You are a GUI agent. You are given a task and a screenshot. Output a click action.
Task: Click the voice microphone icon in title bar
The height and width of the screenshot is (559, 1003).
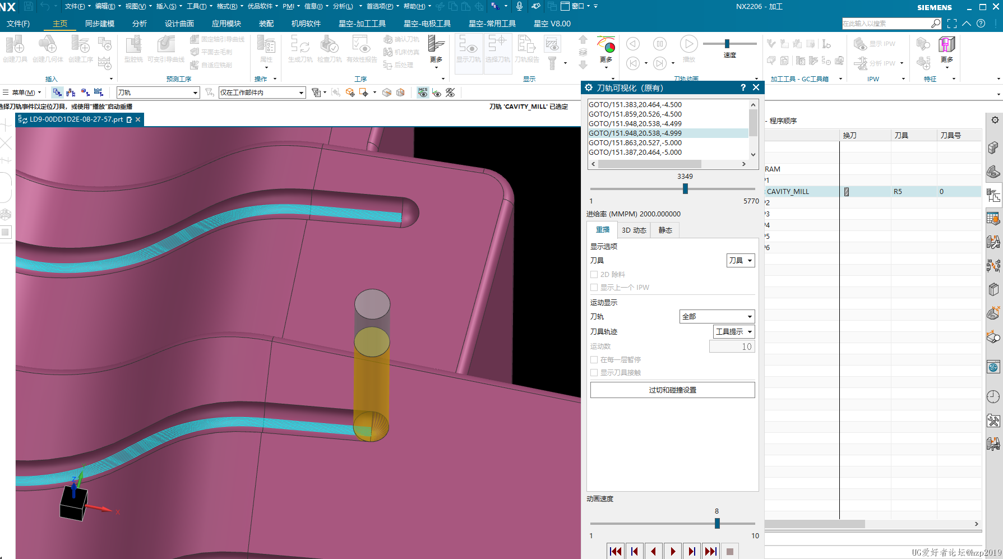point(519,6)
